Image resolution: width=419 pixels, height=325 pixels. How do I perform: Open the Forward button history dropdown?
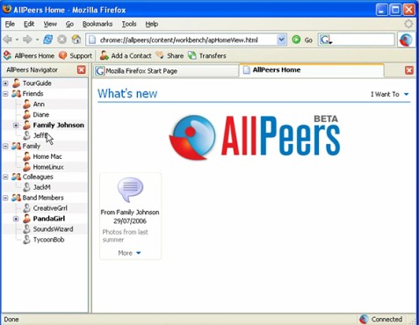coord(37,40)
